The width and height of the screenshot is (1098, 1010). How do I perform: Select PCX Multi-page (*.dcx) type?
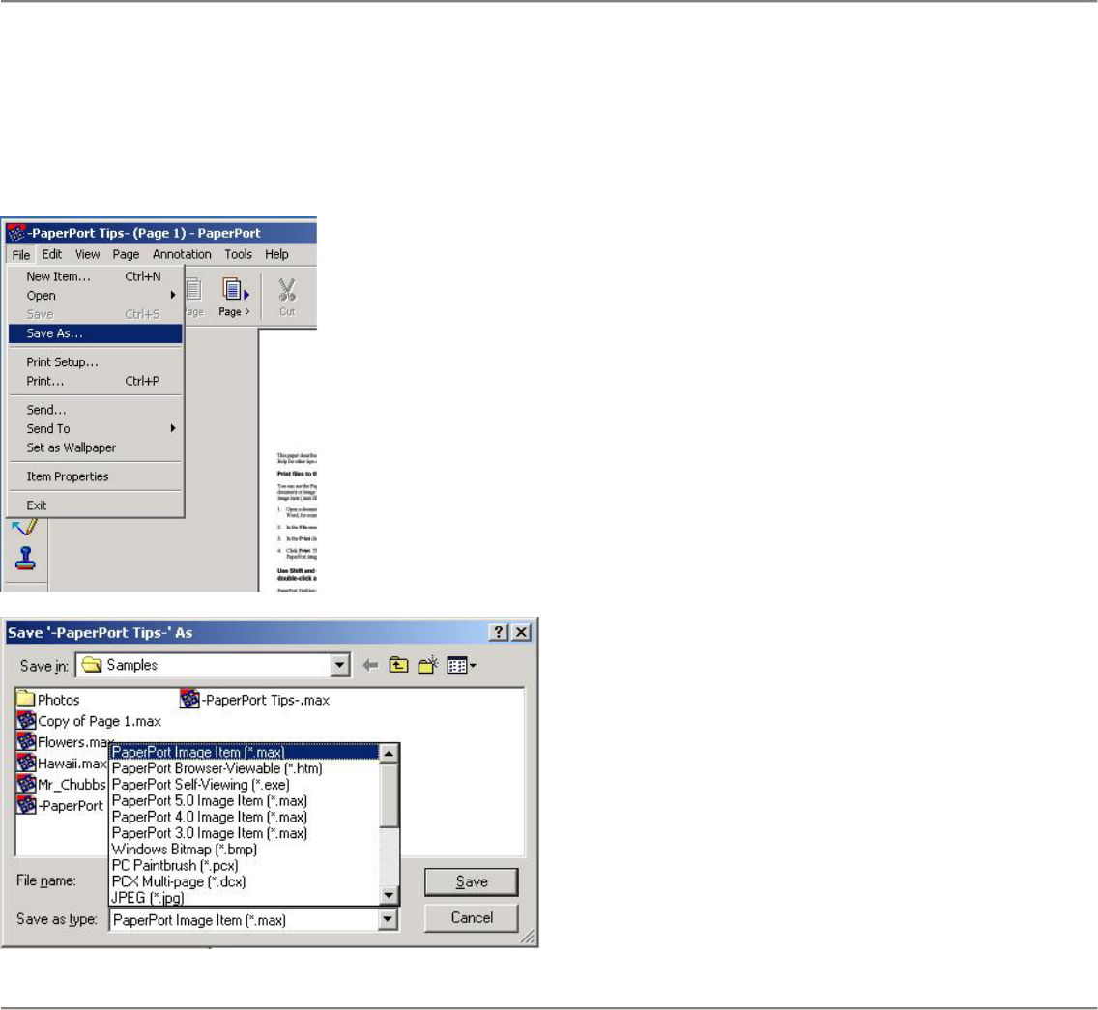(x=245, y=881)
